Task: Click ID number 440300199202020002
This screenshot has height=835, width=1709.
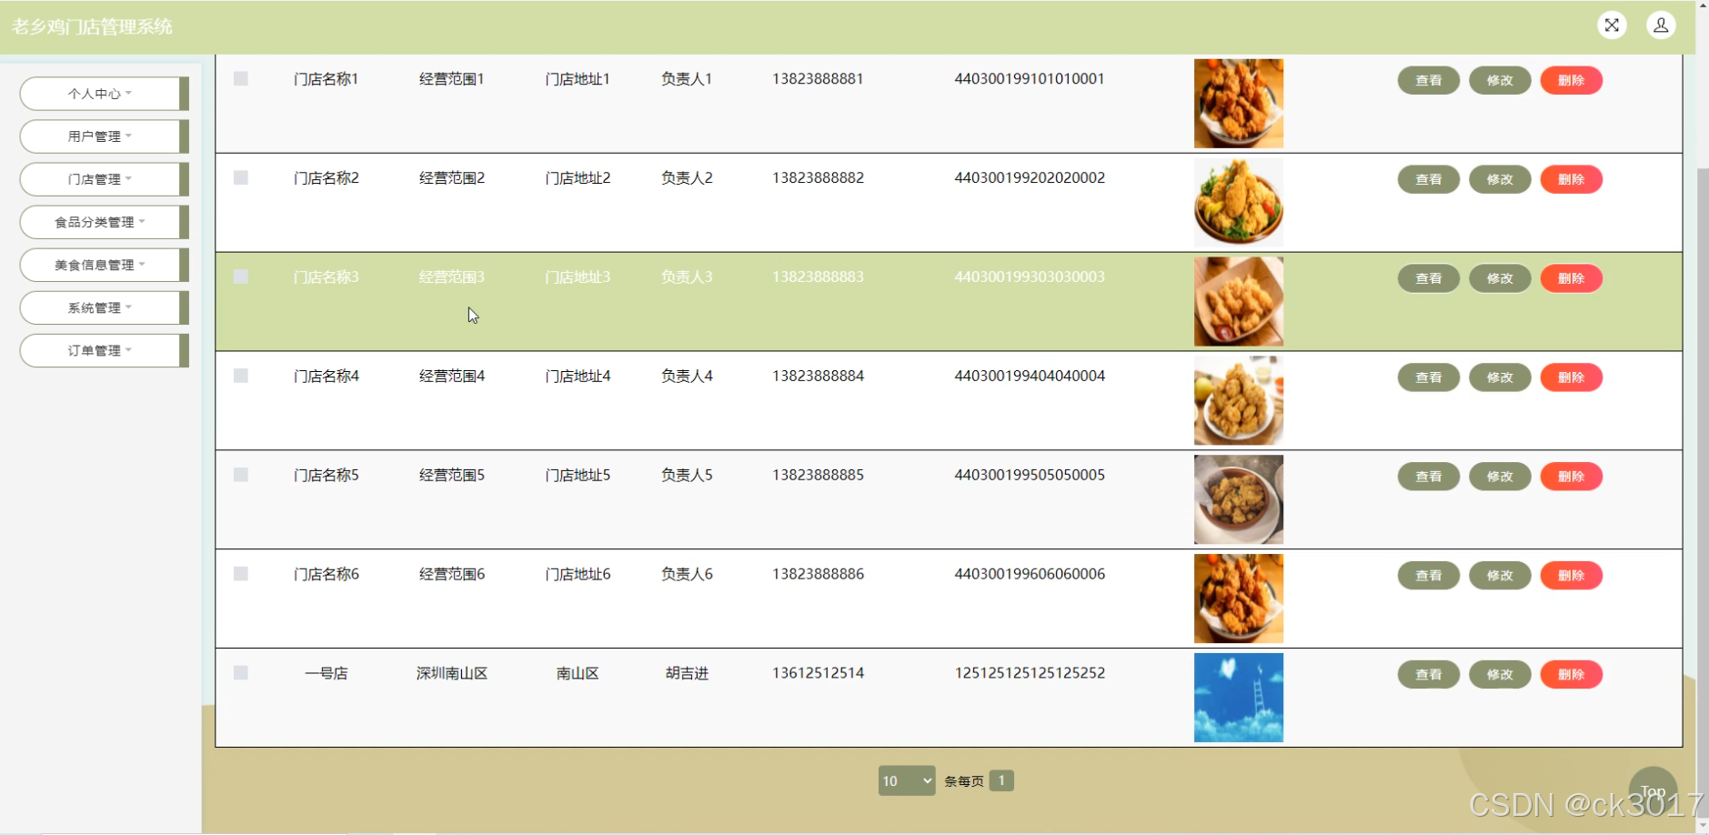Action: click(1030, 178)
